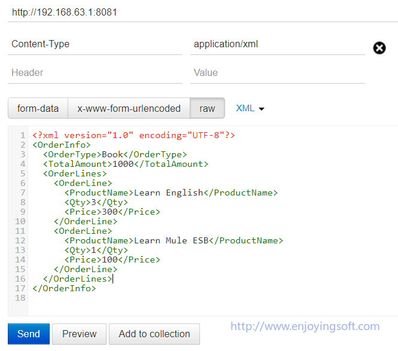This screenshot has height=351, width=398.
Task: Edit the Content-Type header key field
Action: [96, 44]
